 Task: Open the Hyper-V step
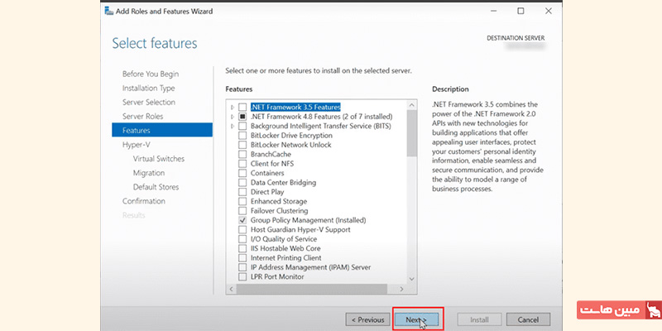(137, 144)
